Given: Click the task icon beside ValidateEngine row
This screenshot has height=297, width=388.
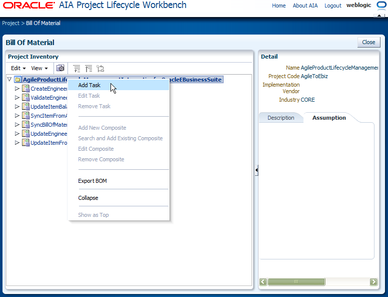Looking at the screenshot, I should pos(25,98).
